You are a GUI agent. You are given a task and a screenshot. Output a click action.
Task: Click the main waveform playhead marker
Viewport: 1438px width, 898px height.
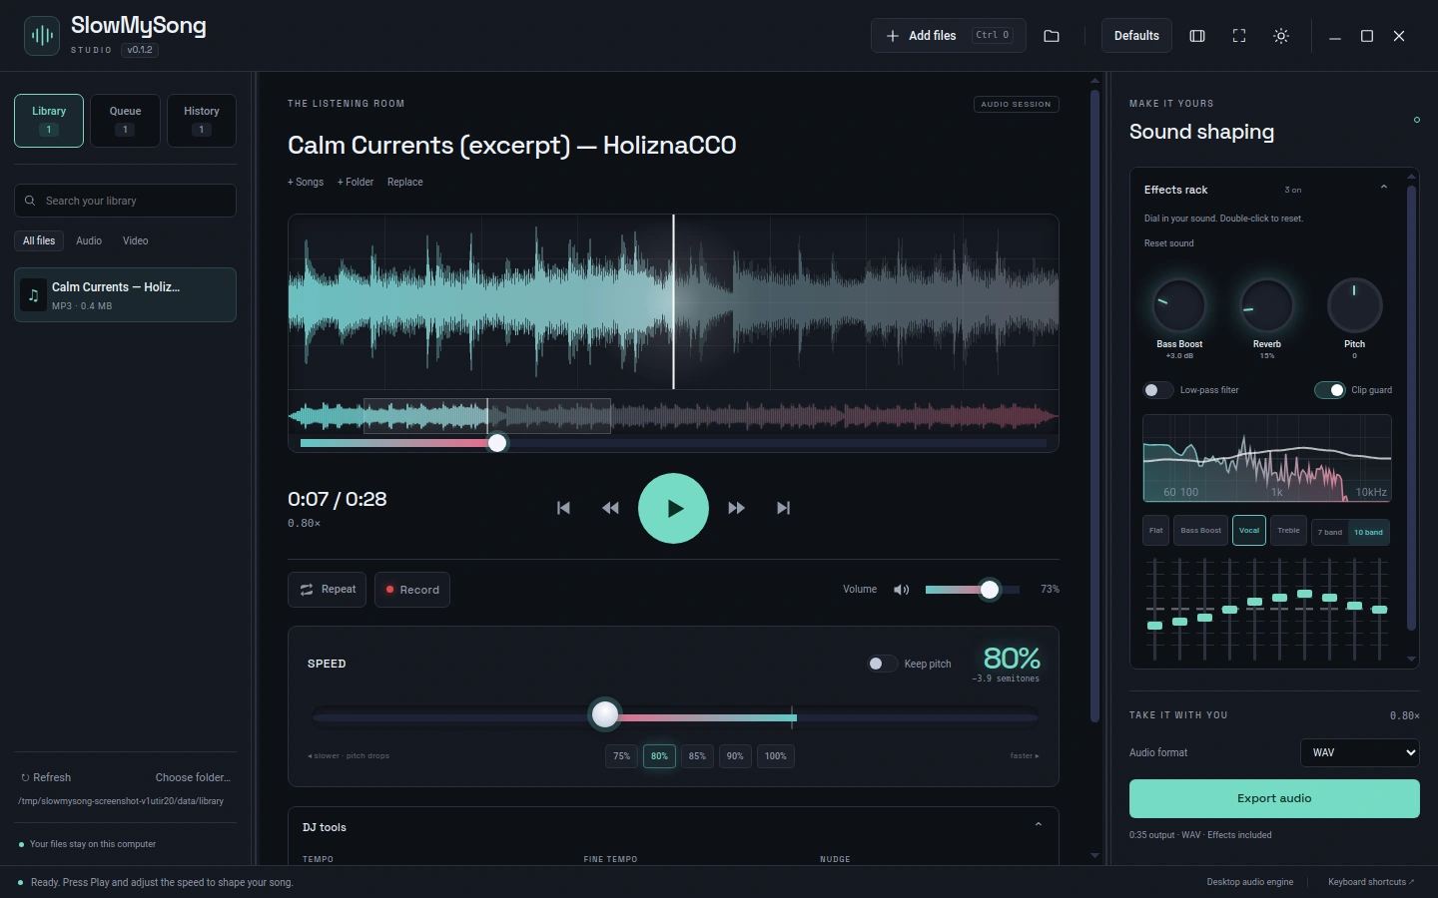[x=673, y=301]
